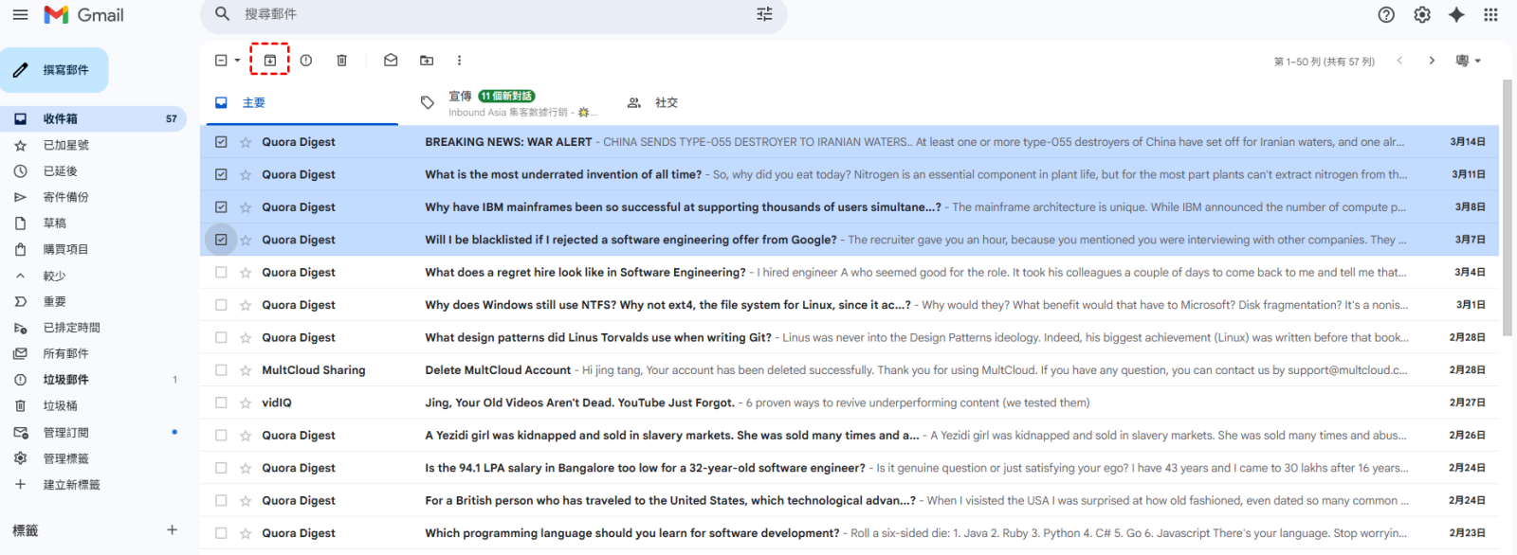
Task: Open the Gemini sparkle icon
Action: click(1456, 14)
